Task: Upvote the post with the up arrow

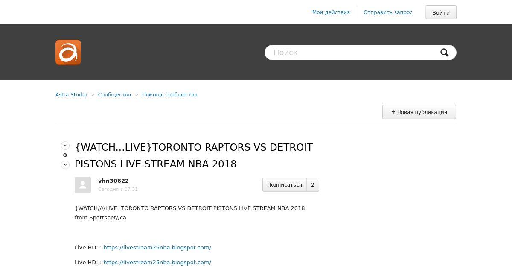Action: 65,146
